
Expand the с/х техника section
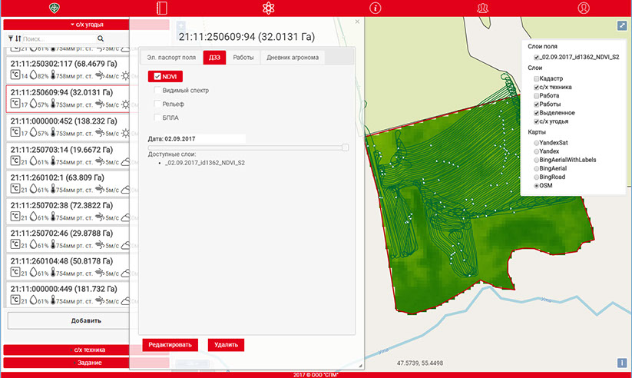(x=86, y=350)
